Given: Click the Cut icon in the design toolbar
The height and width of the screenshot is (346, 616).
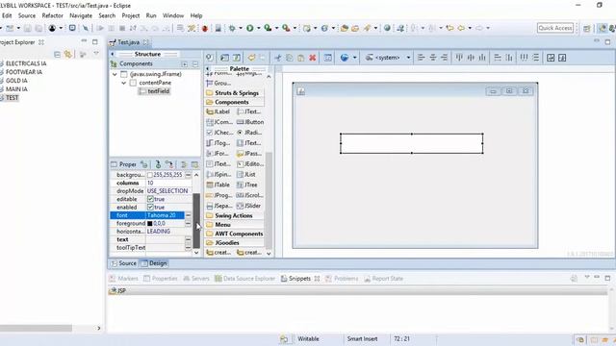Looking at the screenshot, I should pyautogui.click(x=277, y=58).
